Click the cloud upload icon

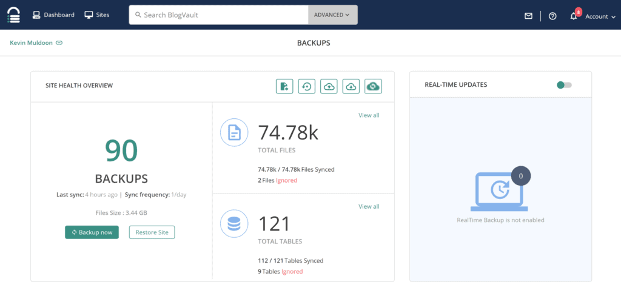(329, 87)
